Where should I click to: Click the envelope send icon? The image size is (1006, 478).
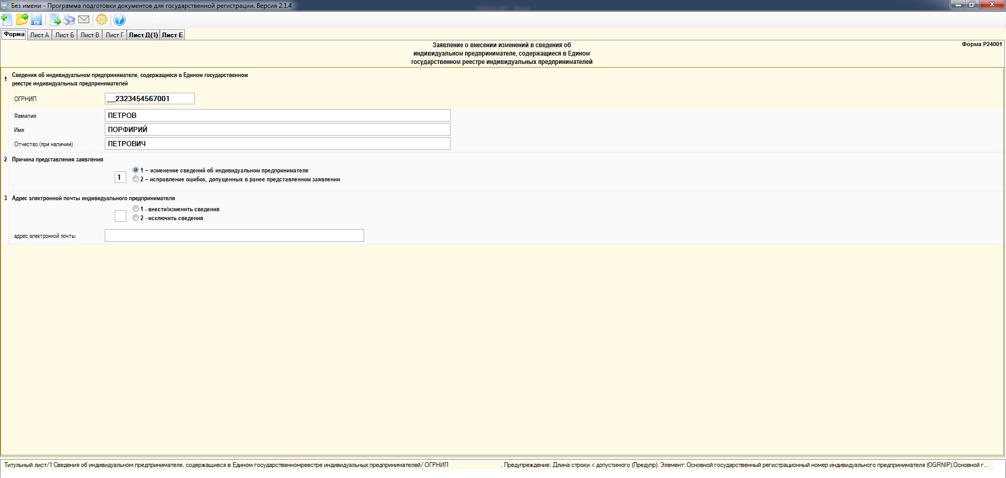[x=84, y=20]
